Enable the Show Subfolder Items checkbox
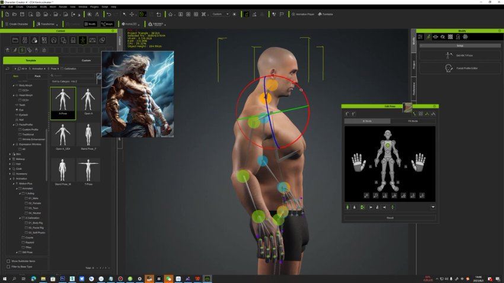The image size is (504, 283). 8,261
